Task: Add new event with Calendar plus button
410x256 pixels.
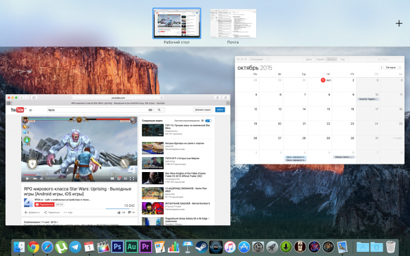Action: (268, 59)
